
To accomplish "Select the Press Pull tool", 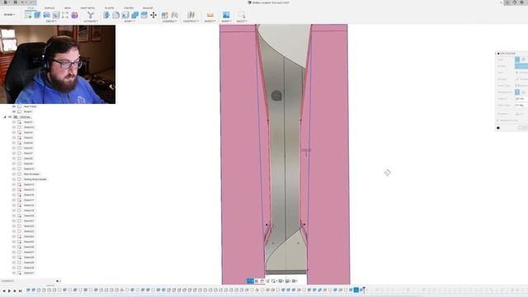I will 106,15.
